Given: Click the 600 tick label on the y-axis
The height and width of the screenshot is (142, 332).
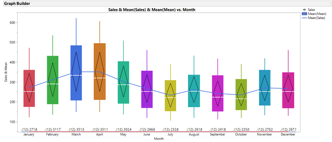Looking at the screenshot, I should tap(12, 23).
